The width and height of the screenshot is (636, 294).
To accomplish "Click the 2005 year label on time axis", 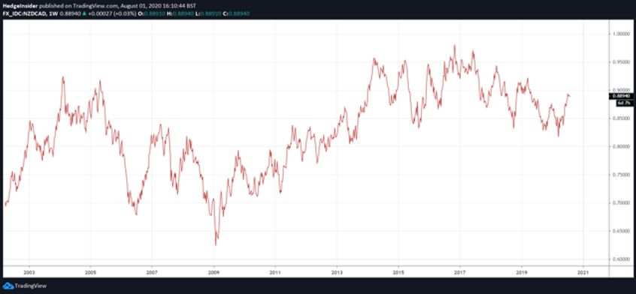I will (x=90, y=272).
